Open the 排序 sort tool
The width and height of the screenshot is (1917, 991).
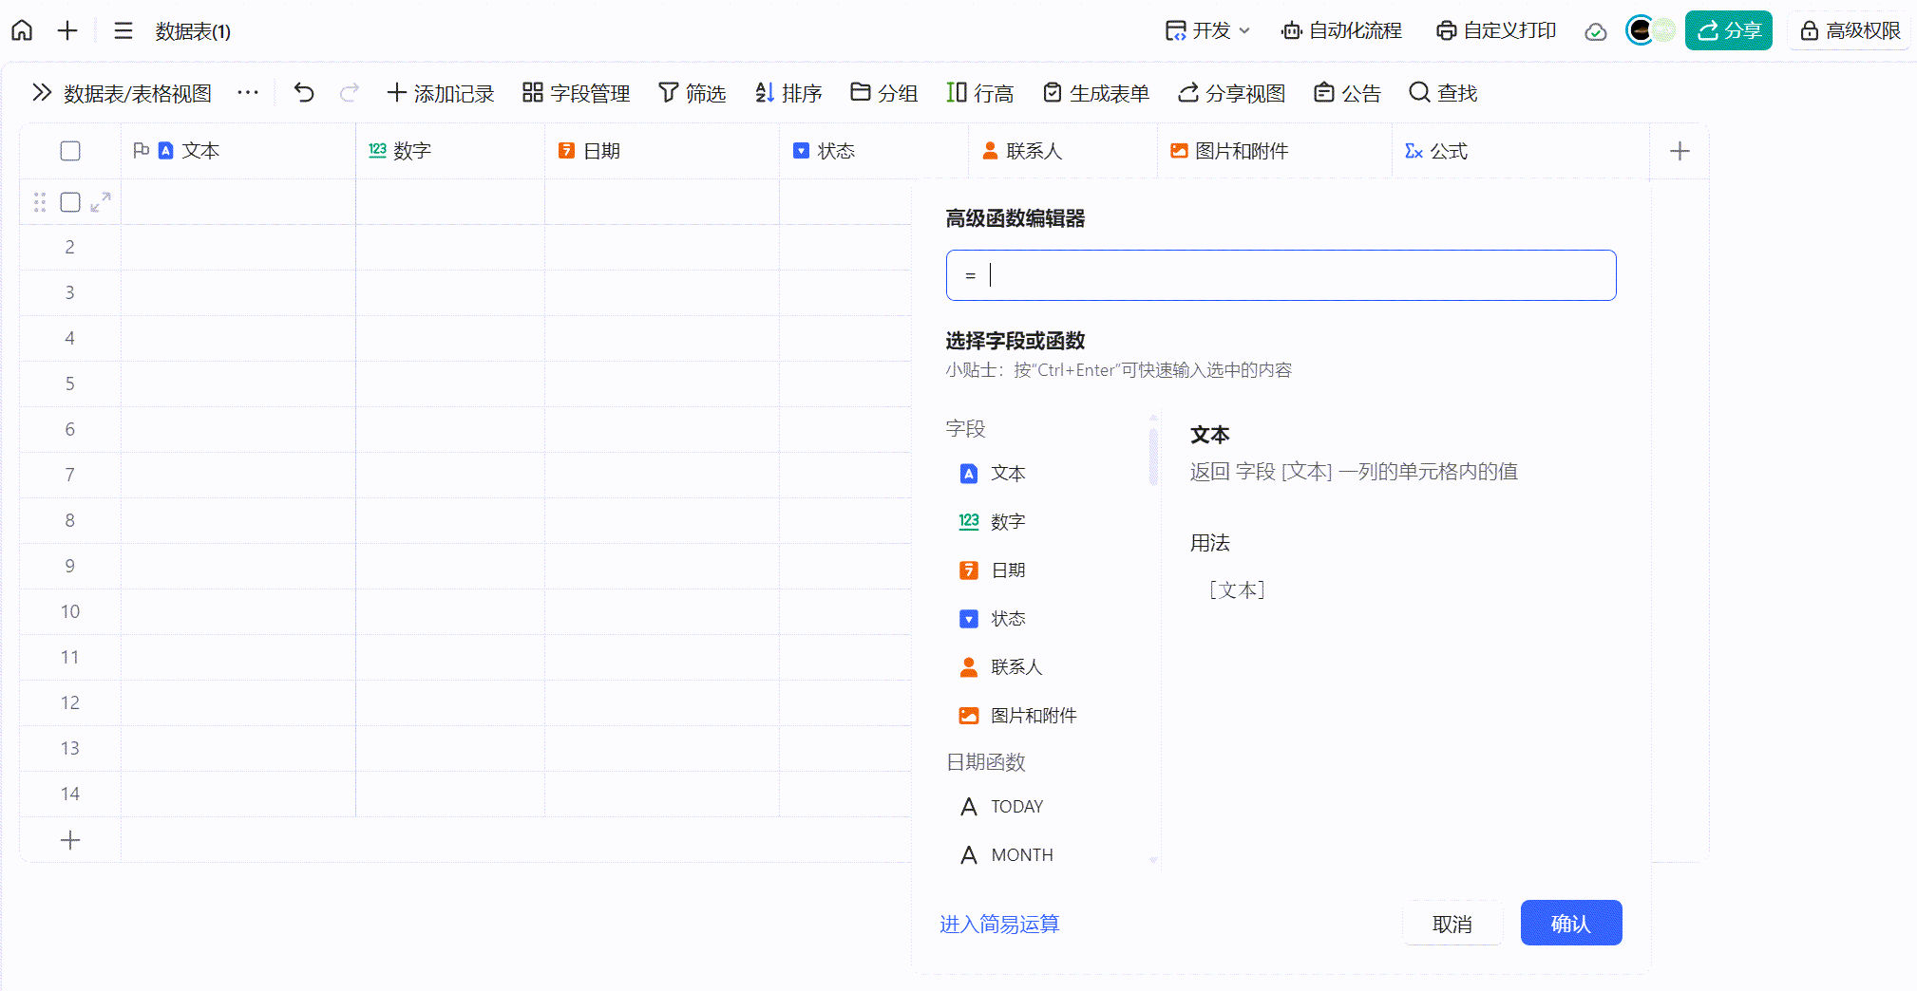coord(788,92)
